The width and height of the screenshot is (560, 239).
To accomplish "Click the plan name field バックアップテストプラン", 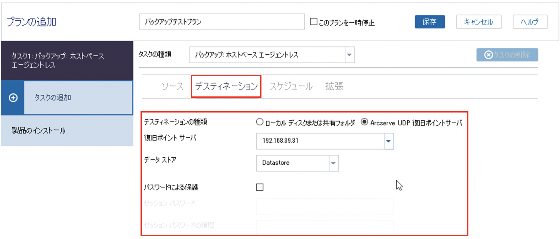I will pos(222,22).
